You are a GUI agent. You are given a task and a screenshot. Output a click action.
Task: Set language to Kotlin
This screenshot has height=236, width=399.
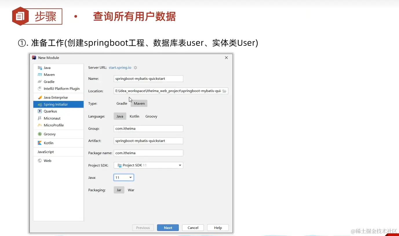pyautogui.click(x=134, y=116)
